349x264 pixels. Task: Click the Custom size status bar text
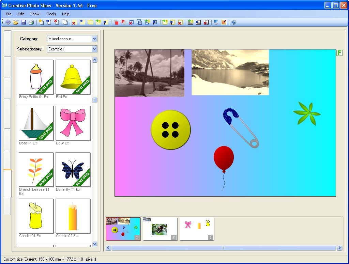pyautogui.click(x=50, y=259)
